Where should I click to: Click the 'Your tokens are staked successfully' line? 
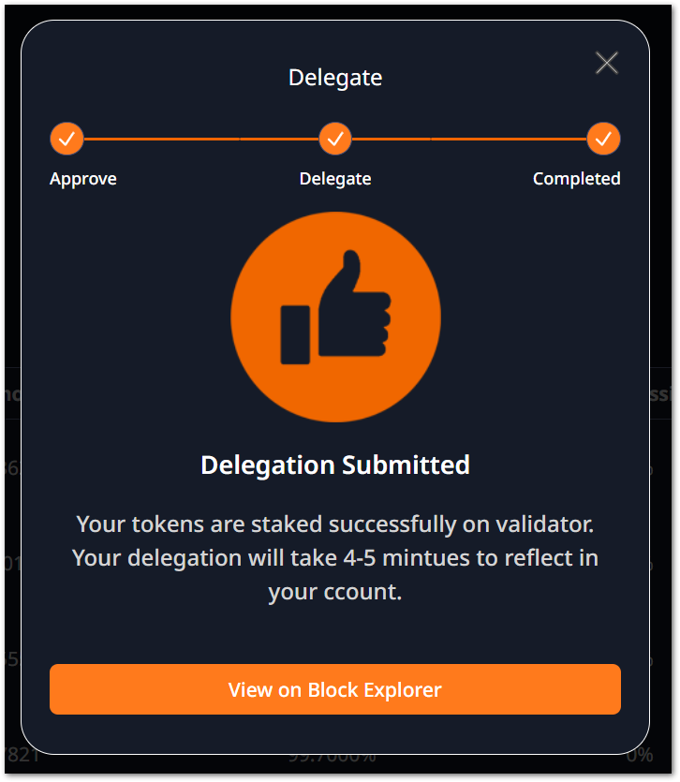coord(335,523)
